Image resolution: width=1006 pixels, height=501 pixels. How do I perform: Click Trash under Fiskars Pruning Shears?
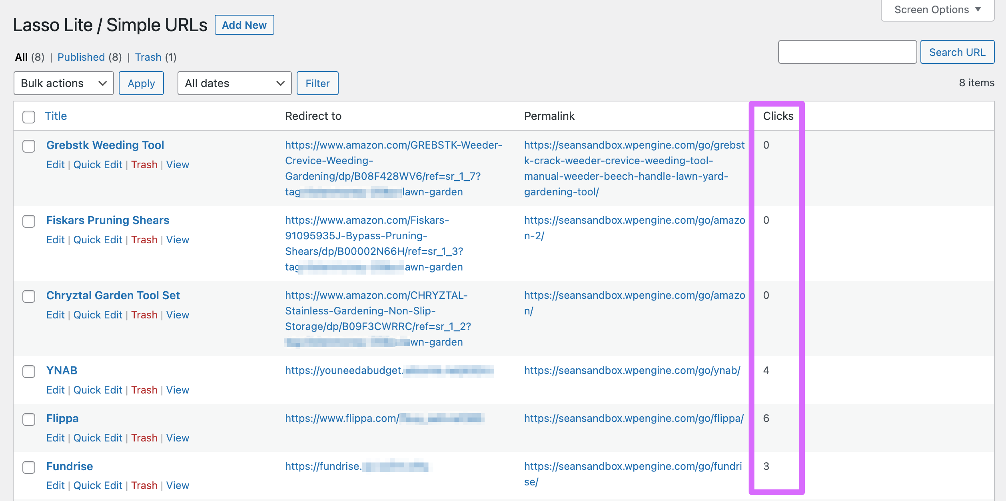[144, 240]
